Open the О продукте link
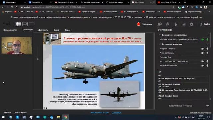213x120 pixels. click(117, 113)
